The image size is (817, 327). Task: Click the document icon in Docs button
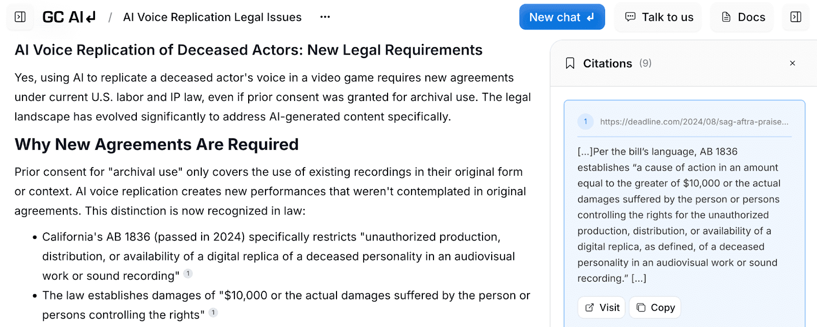[x=726, y=17]
